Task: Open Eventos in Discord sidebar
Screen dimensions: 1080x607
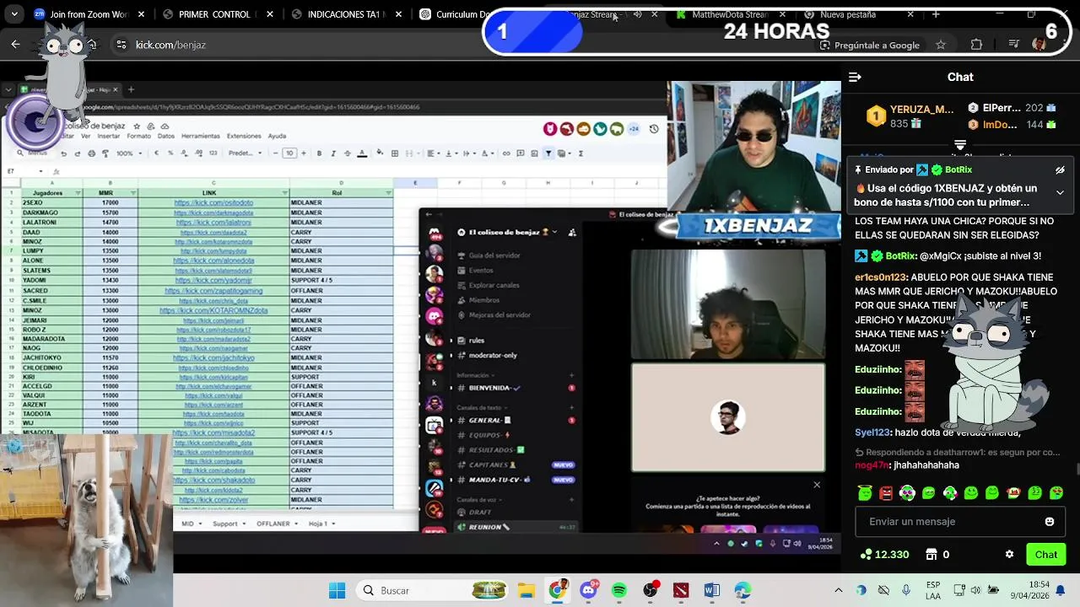Action: [x=480, y=271]
